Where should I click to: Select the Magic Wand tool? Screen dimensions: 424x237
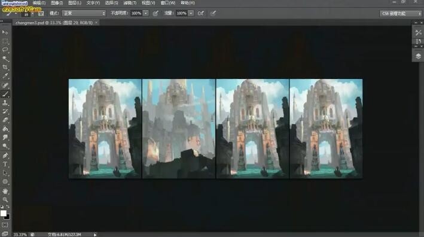click(5, 59)
